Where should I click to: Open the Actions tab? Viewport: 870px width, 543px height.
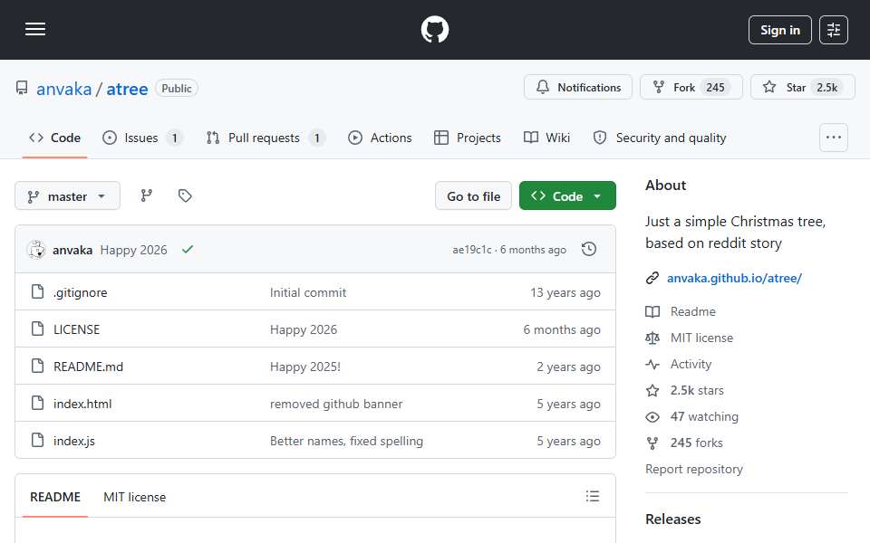tap(380, 138)
